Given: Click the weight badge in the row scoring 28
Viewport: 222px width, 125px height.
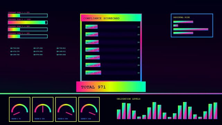Looking at the screenshot, I should pyautogui.click(x=92, y=57).
